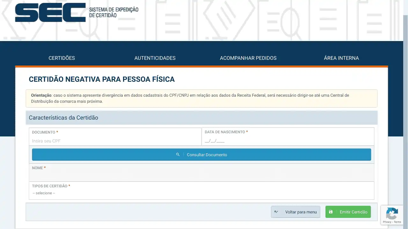
Task: Click the floppy disk save icon
Action: tap(331, 212)
